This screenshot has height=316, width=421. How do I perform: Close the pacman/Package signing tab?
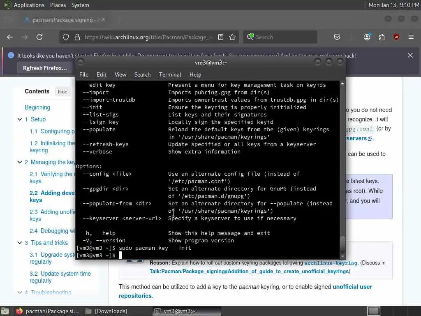pyautogui.click(x=103, y=20)
